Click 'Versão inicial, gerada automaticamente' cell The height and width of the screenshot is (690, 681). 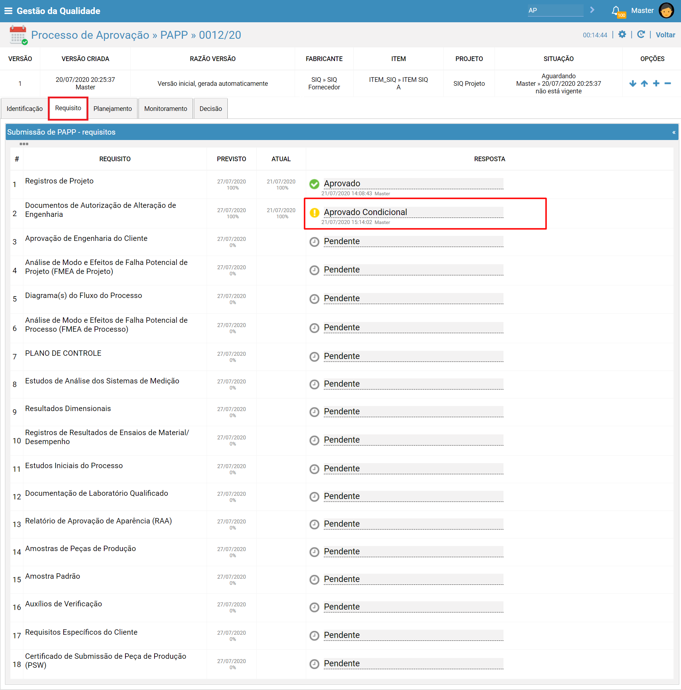tap(213, 84)
